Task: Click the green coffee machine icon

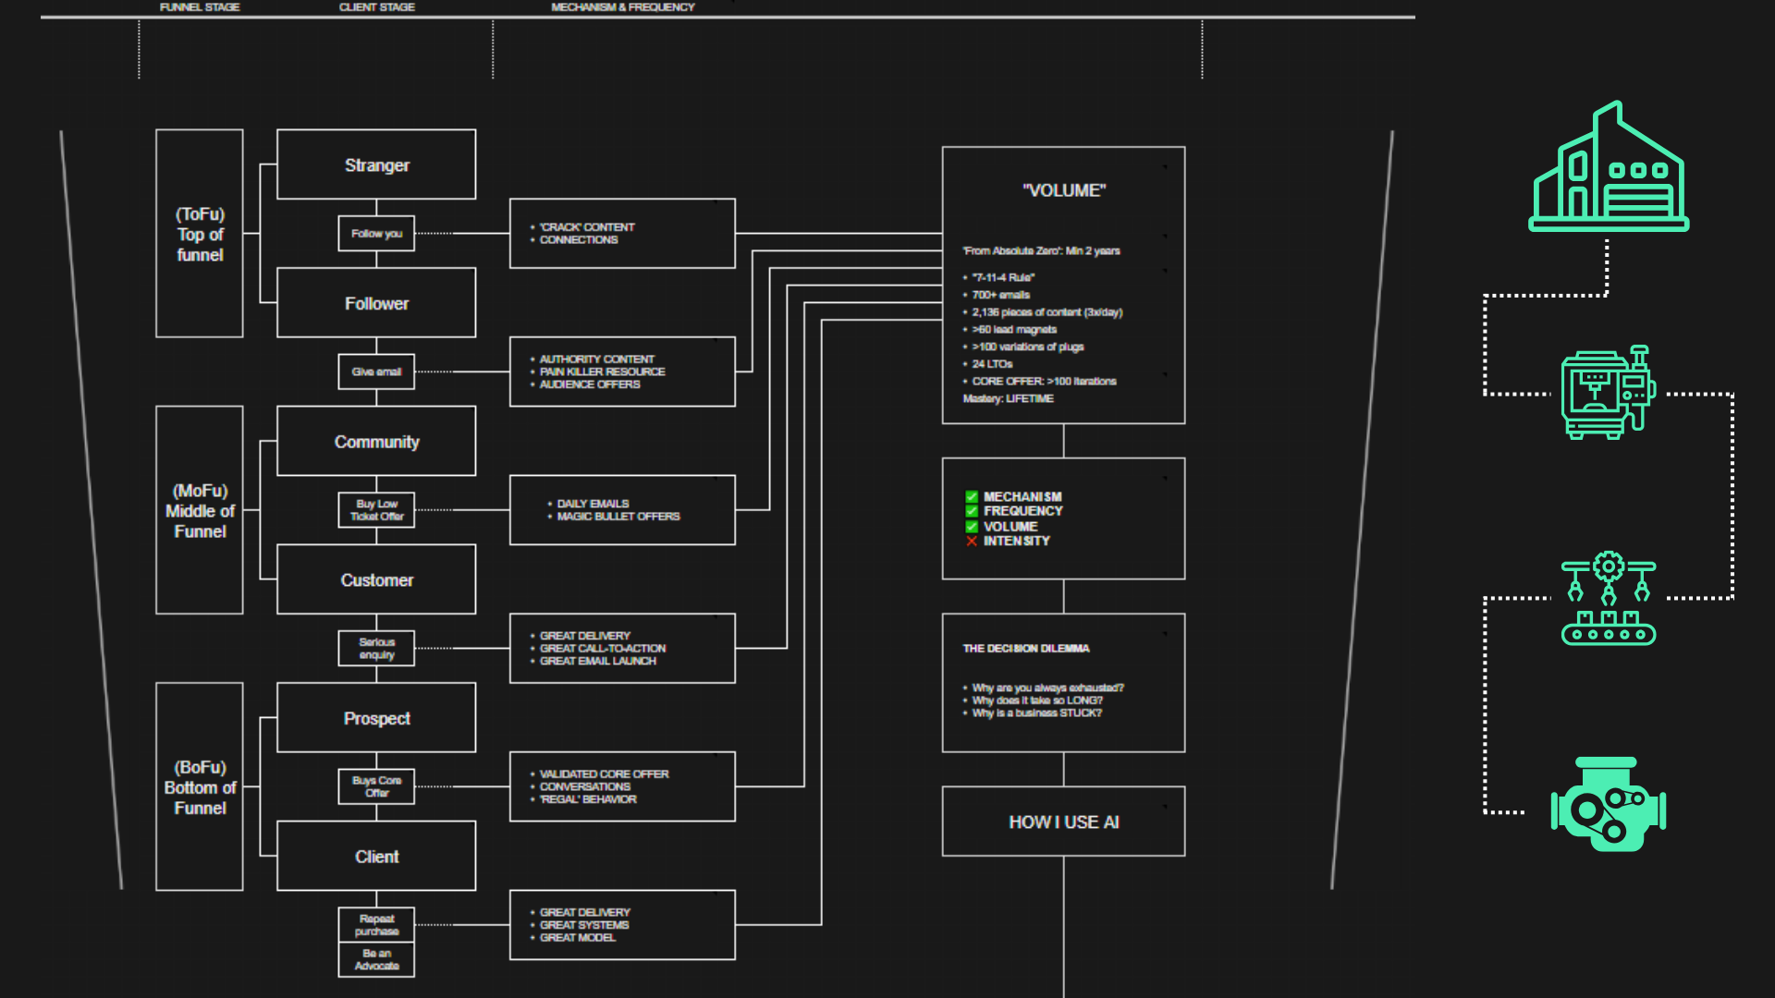Action: tap(1608, 393)
